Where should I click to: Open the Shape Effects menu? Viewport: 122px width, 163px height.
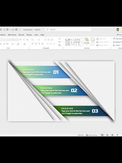click(x=103, y=45)
